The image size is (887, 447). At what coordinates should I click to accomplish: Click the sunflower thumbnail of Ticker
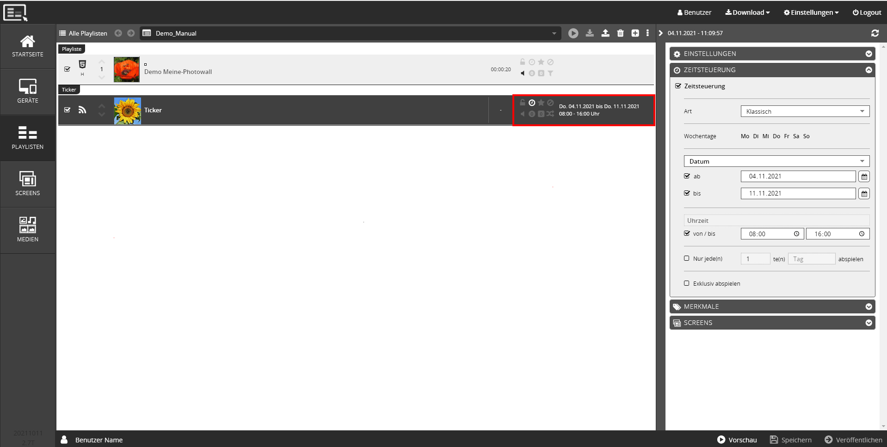pos(127,110)
